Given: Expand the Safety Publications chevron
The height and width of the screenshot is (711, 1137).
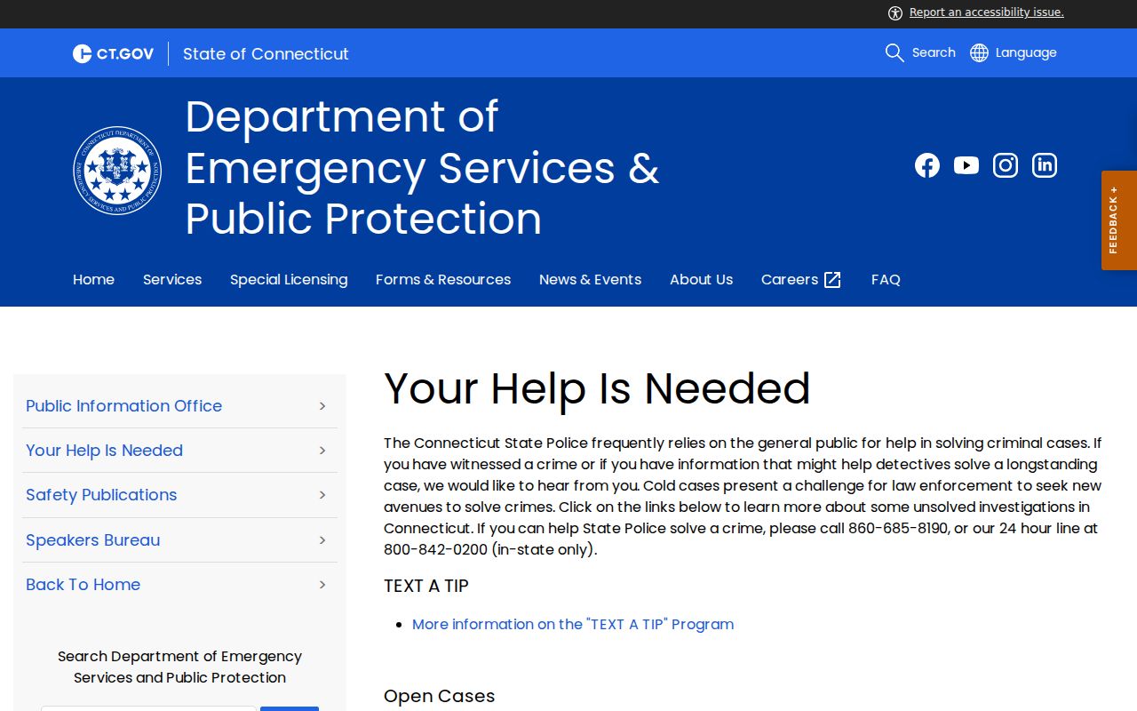Looking at the screenshot, I should click(x=322, y=495).
